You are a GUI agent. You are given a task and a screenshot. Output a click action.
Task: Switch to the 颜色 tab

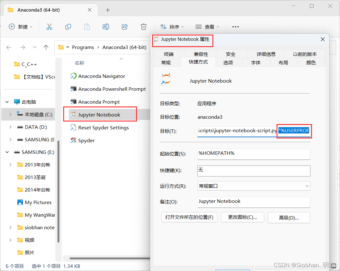coord(311,62)
